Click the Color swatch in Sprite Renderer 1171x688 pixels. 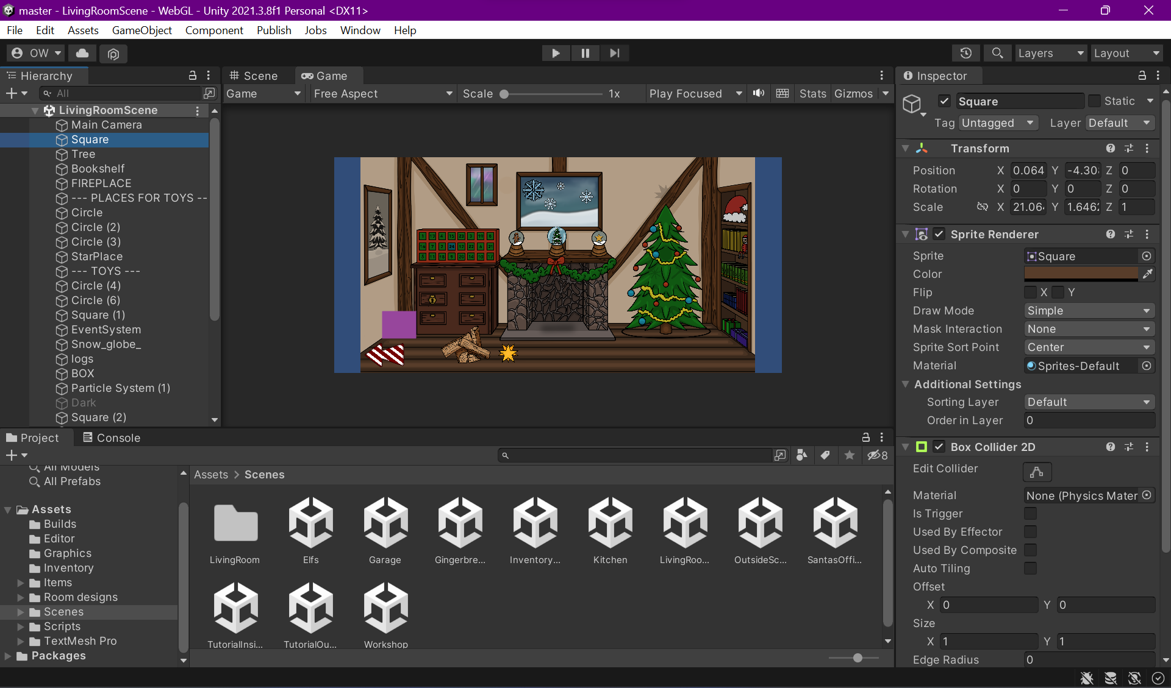pyautogui.click(x=1081, y=274)
